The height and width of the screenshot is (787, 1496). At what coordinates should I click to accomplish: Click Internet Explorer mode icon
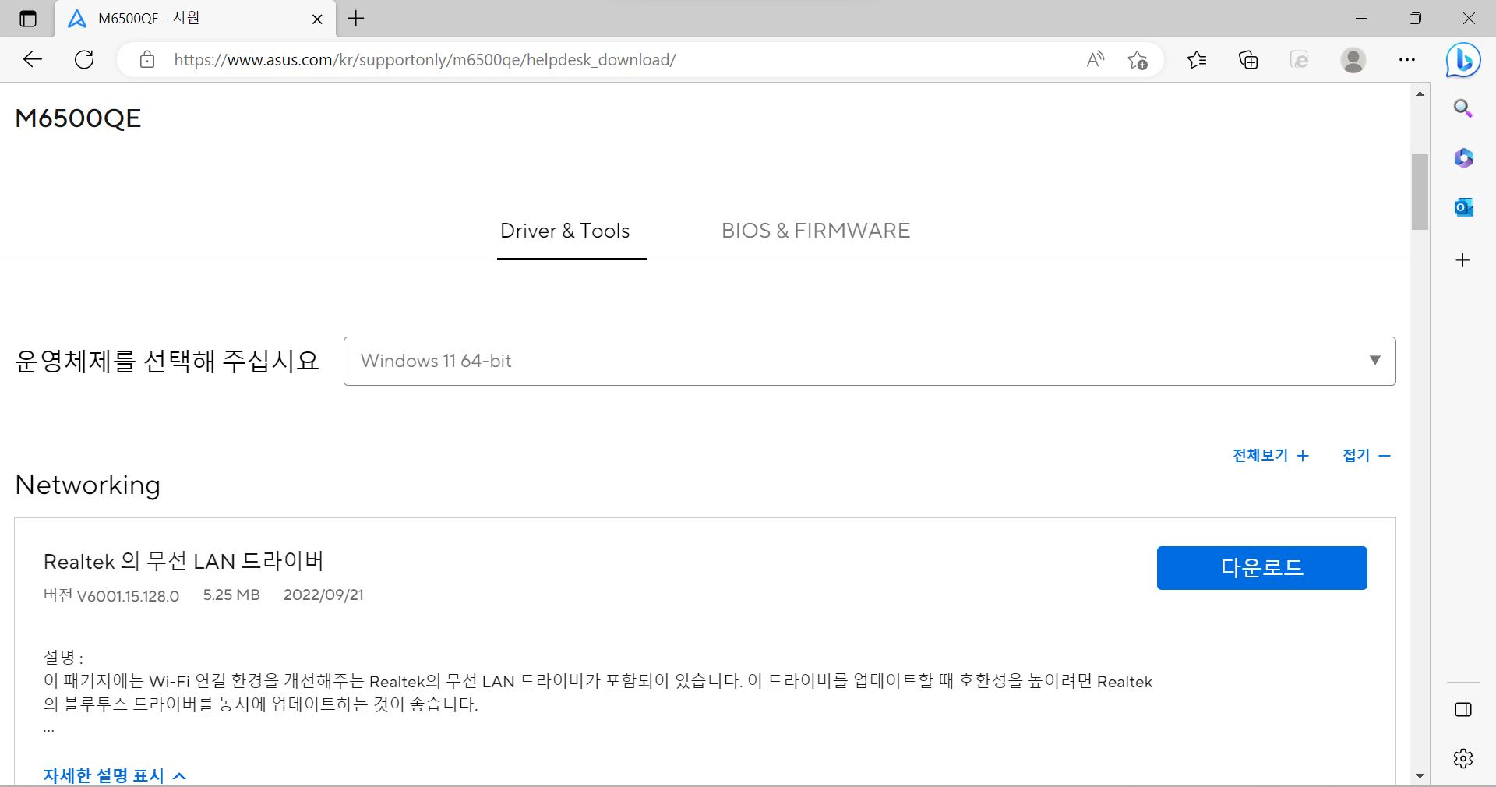click(x=1300, y=59)
